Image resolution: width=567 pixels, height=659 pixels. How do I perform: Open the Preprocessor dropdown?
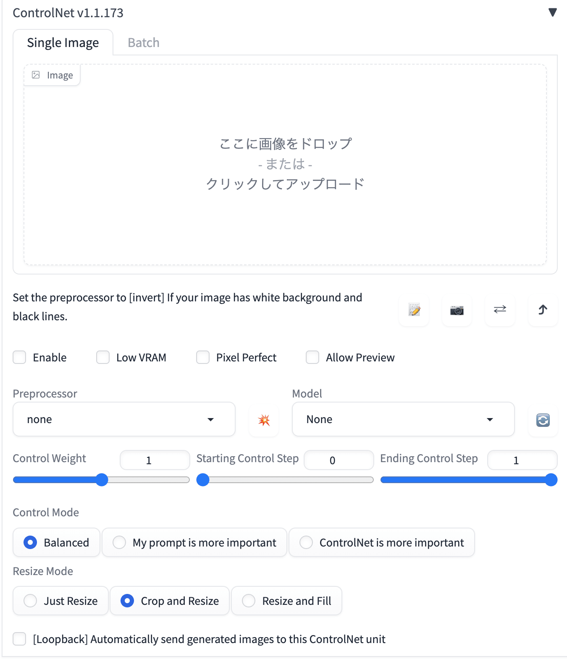click(x=124, y=419)
